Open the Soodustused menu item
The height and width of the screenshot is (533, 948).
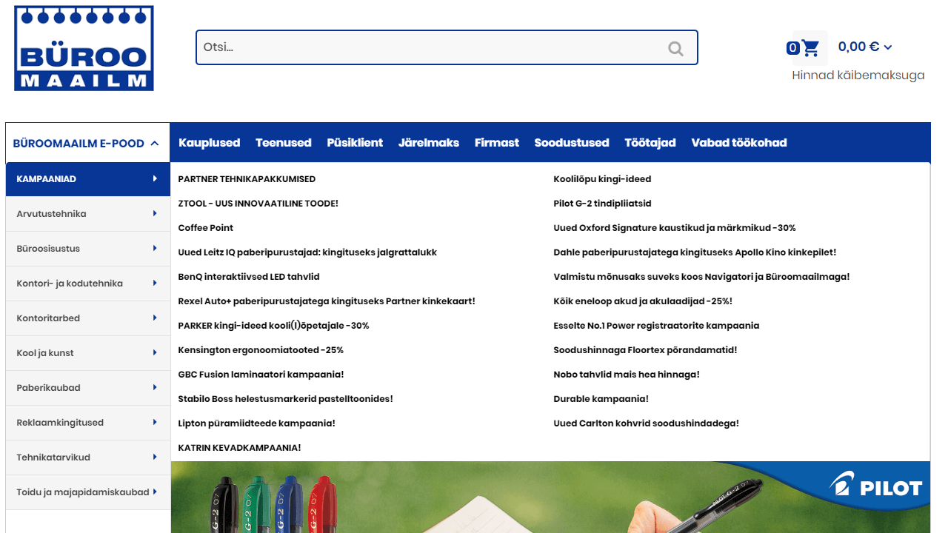coord(572,143)
